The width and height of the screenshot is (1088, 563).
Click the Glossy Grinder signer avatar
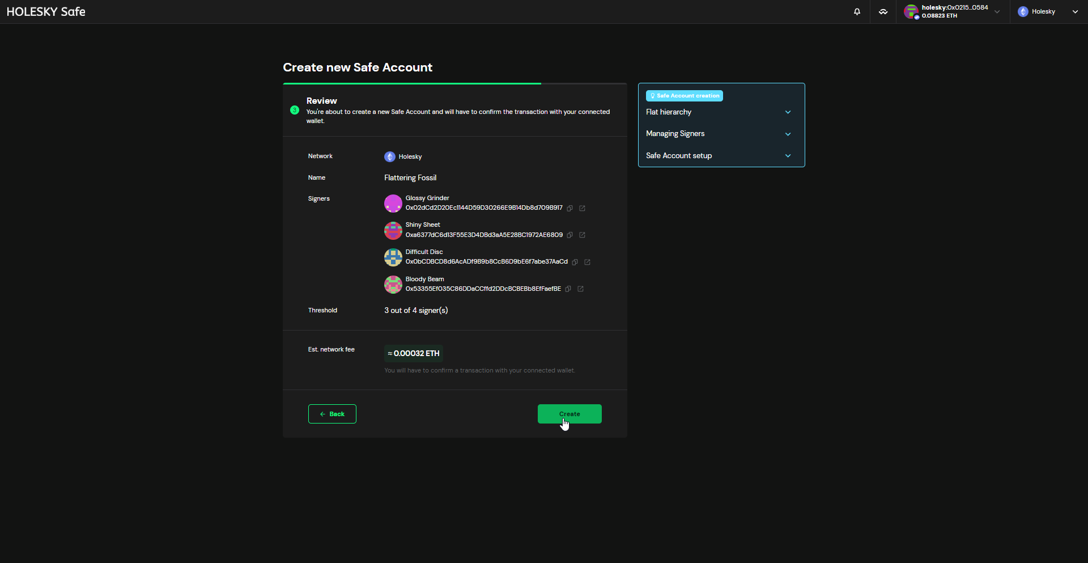pyautogui.click(x=393, y=203)
